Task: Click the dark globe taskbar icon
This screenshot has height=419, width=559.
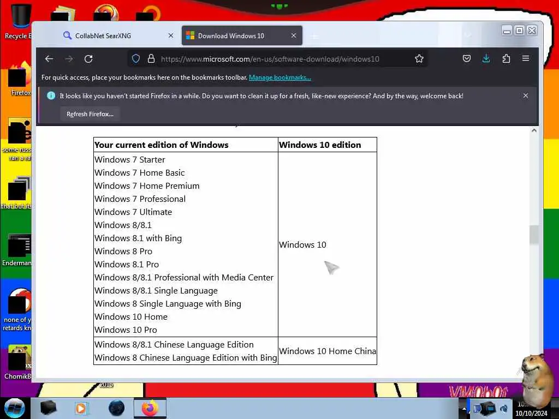Action: pos(117,408)
